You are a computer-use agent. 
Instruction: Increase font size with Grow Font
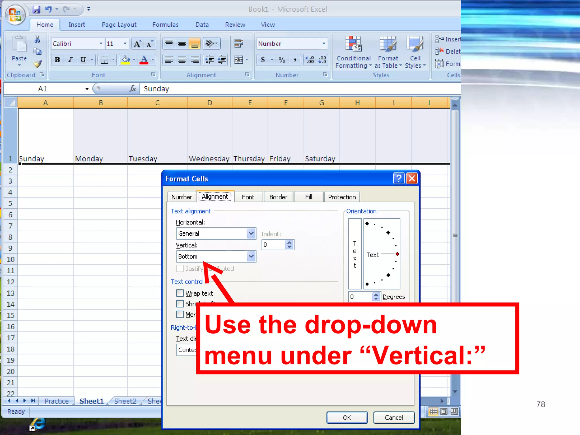(x=138, y=44)
